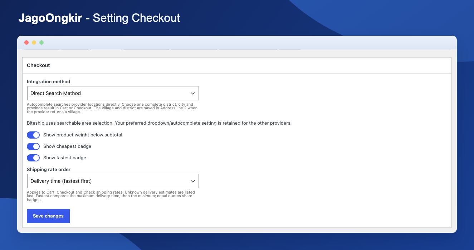Viewport: 474px width, 250px height.
Task: Click the Show cheapest badge label text
Action: point(67,146)
